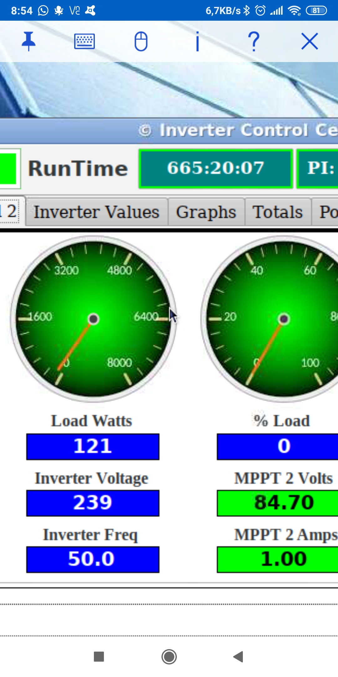Click the MPPT 2 Amps label
338x677 pixels.
[286, 535]
